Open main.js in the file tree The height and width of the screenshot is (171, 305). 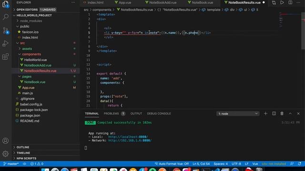click(x=28, y=93)
